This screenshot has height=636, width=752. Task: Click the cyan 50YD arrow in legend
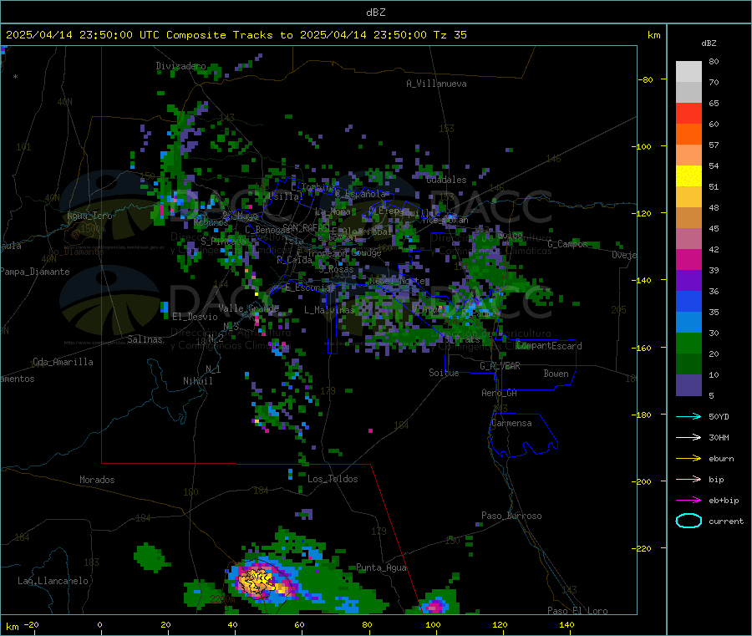(688, 416)
